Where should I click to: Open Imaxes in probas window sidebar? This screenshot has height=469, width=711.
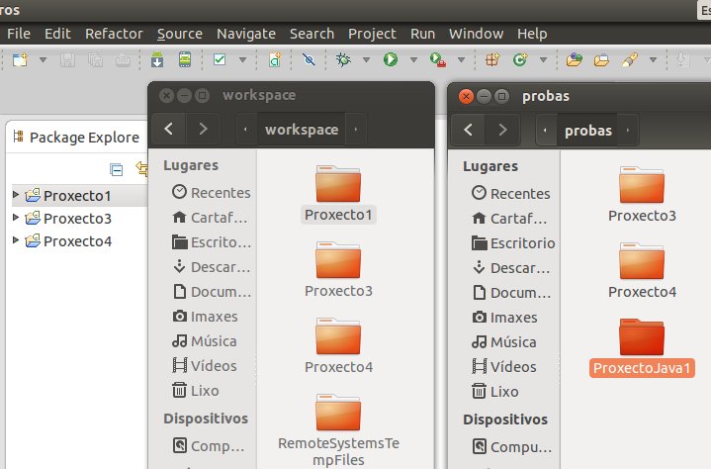(x=504, y=317)
